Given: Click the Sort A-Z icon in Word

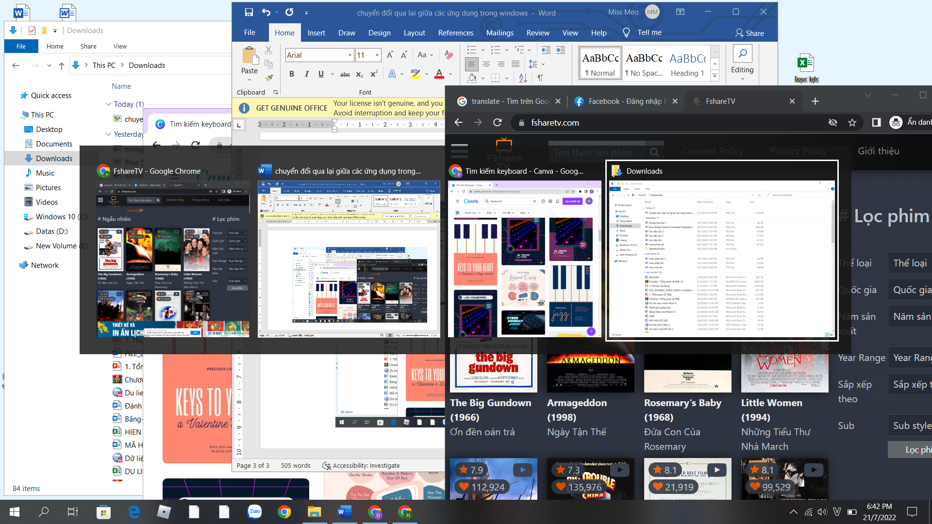Looking at the screenshot, I should tap(523, 78).
